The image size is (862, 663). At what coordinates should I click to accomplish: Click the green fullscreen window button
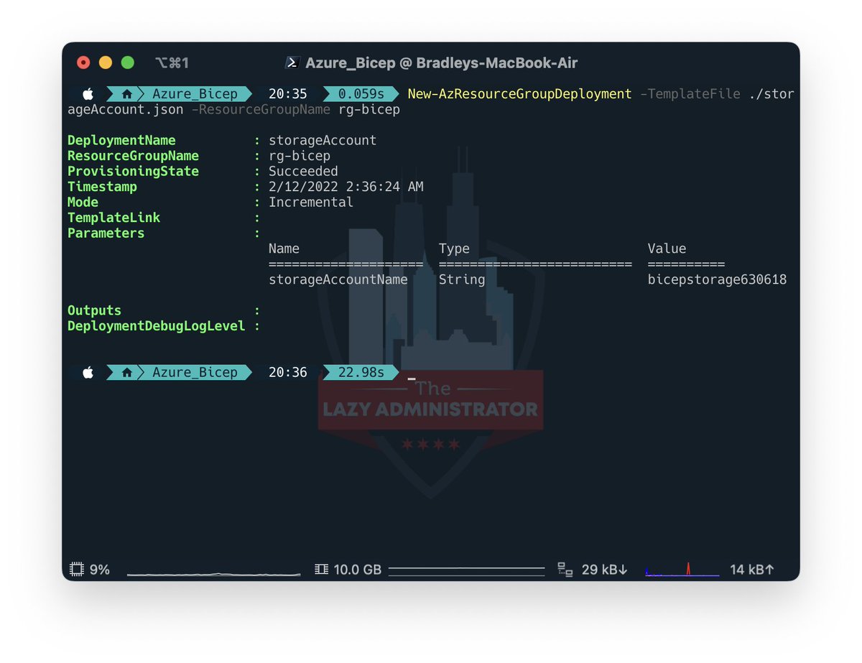coord(128,62)
